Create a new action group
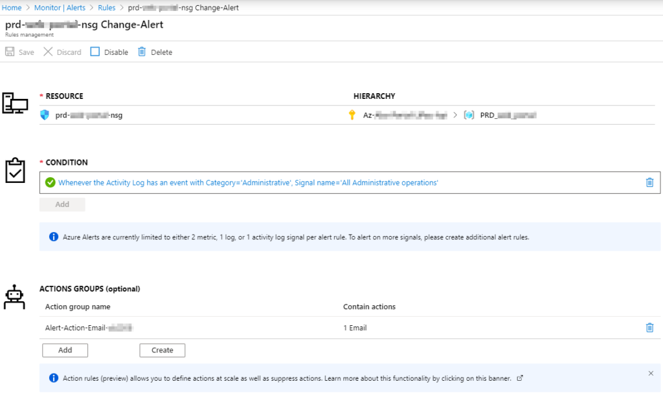The height and width of the screenshot is (395, 663). pos(162,350)
